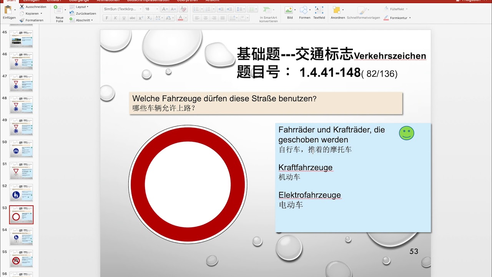Click the Einfügen paste clipboard icon
The height and width of the screenshot is (277, 492).
[x=8, y=10]
